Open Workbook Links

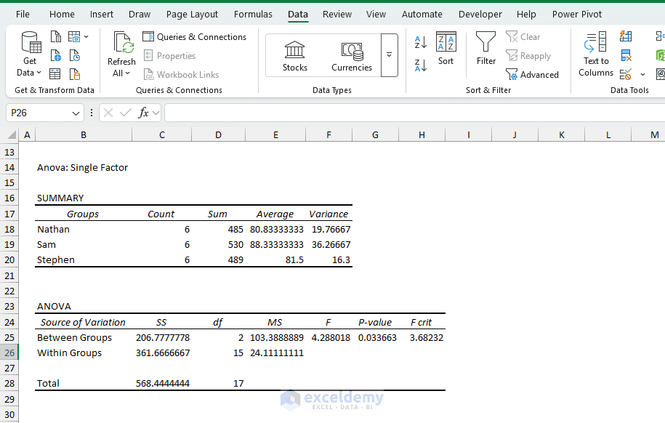181,75
